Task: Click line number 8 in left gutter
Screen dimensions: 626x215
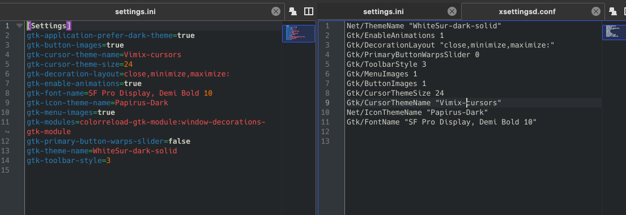Action: 7,93
